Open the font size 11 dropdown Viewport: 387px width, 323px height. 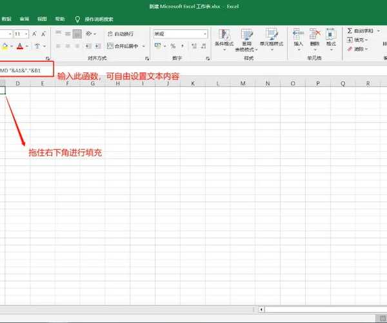point(20,33)
